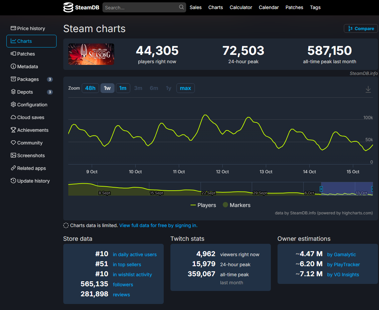
Task: Open Related apps in the sidebar
Action: pyautogui.click(x=31, y=168)
